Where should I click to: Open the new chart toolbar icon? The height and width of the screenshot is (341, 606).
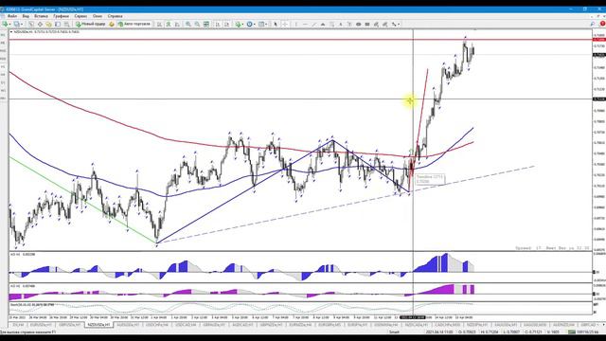point(5,24)
